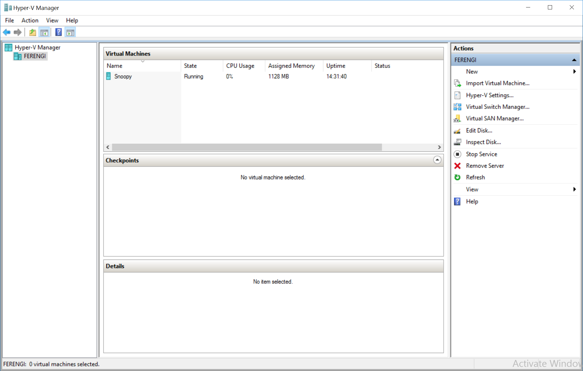
Task: Click Help text in Actions pane
Action: 472,201
